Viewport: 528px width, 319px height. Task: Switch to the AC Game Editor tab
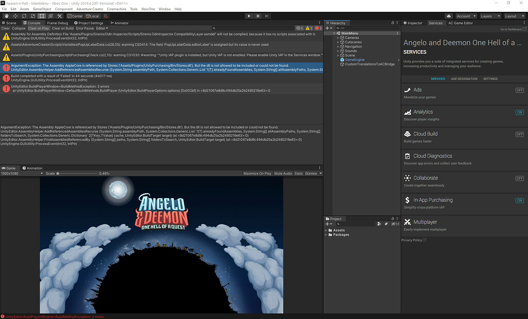click(x=460, y=23)
